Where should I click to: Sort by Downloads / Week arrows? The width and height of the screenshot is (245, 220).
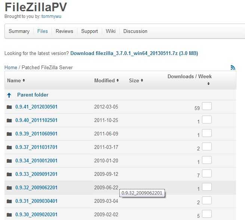pos(208,83)
